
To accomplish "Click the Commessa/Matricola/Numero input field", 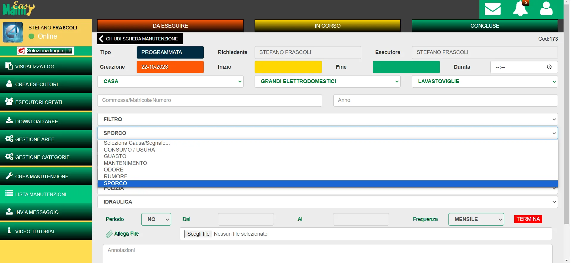I will [x=209, y=100].
